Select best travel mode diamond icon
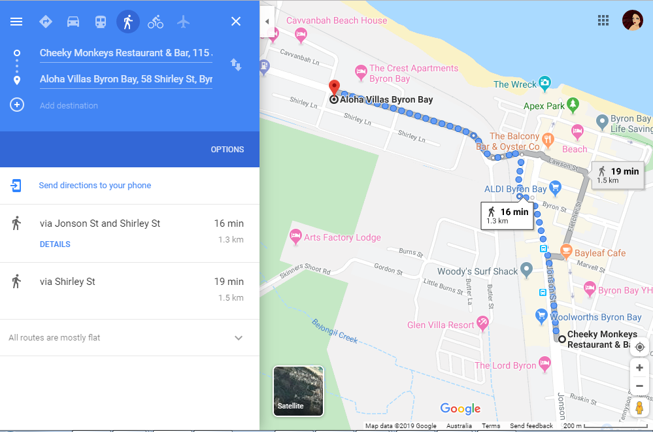 click(45, 22)
